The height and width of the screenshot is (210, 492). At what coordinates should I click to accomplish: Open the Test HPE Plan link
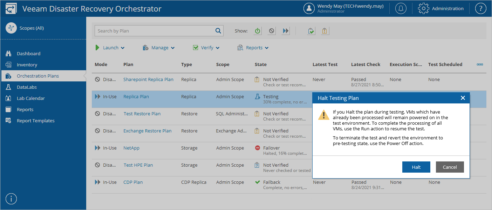138,165
